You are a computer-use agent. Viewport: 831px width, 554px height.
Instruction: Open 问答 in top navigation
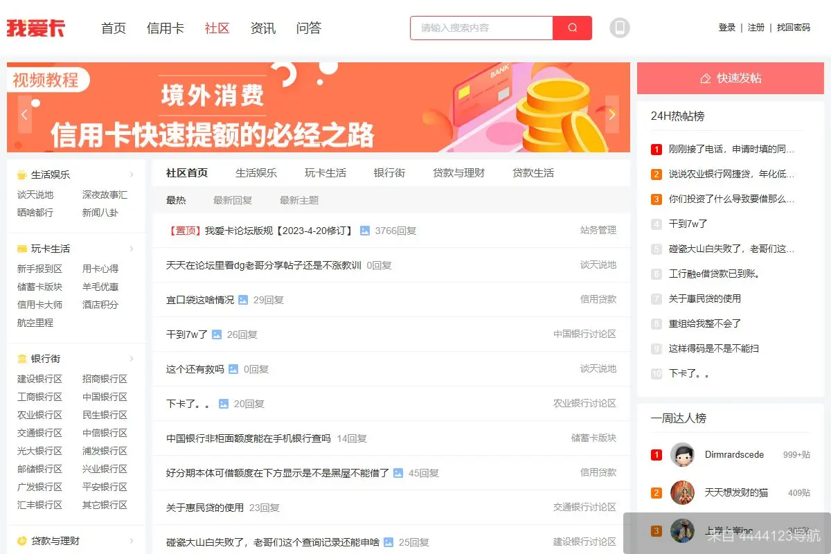[x=309, y=28]
